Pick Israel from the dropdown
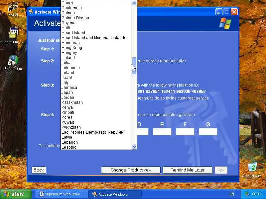Image resolution: width=266 pixels, height=199 pixels. coord(96,78)
